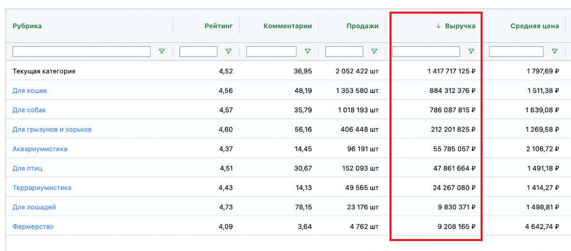
Task: Click the filter icon in Рубрика column
Action: pyautogui.click(x=161, y=51)
